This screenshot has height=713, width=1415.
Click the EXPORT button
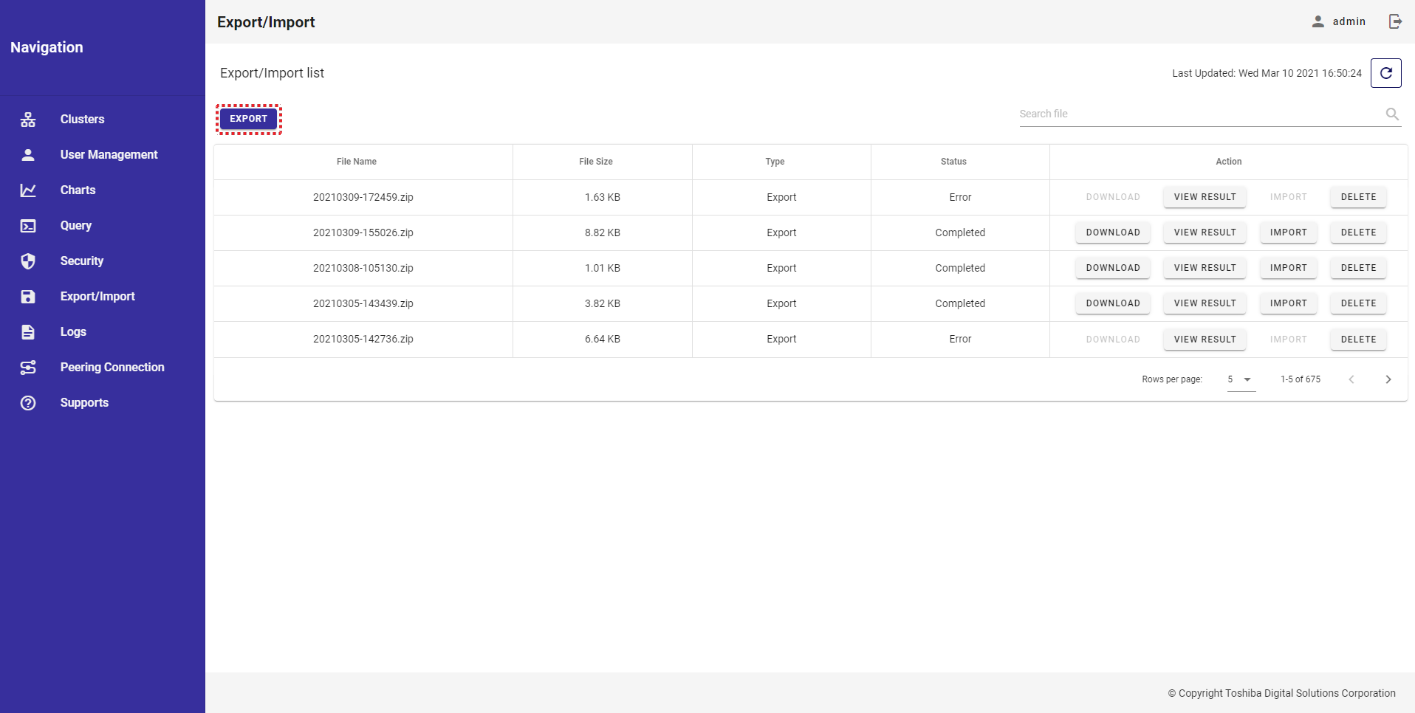pos(248,119)
